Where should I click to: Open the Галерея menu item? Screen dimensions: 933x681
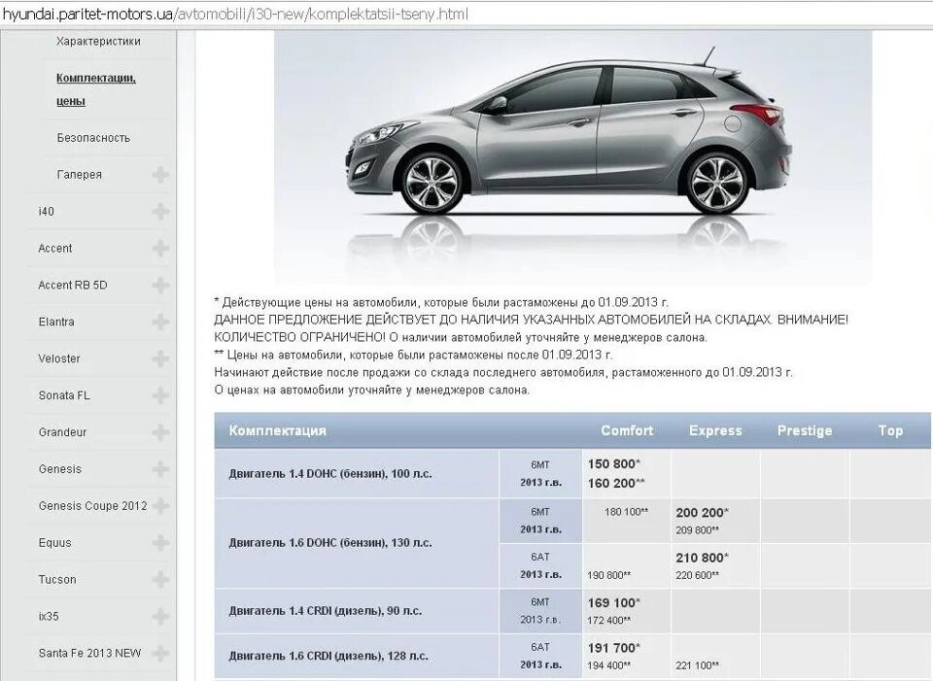79,175
